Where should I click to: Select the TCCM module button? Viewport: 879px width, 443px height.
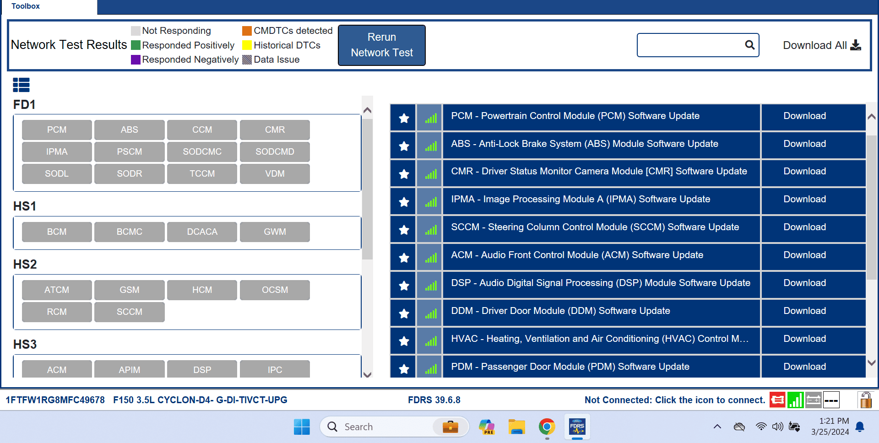pos(202,173)
